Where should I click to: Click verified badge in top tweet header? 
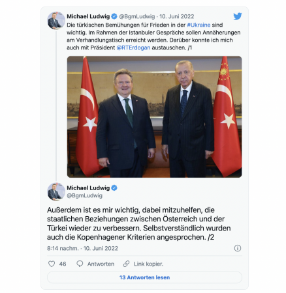pos(114,16)
